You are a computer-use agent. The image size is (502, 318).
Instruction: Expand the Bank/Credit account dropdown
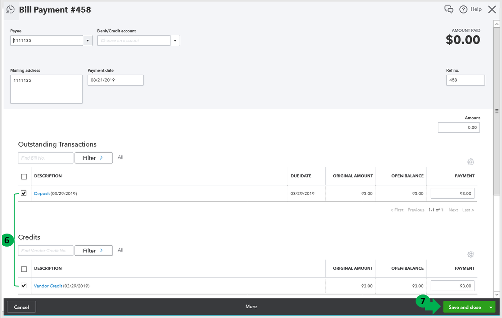[x=175, y=41]
